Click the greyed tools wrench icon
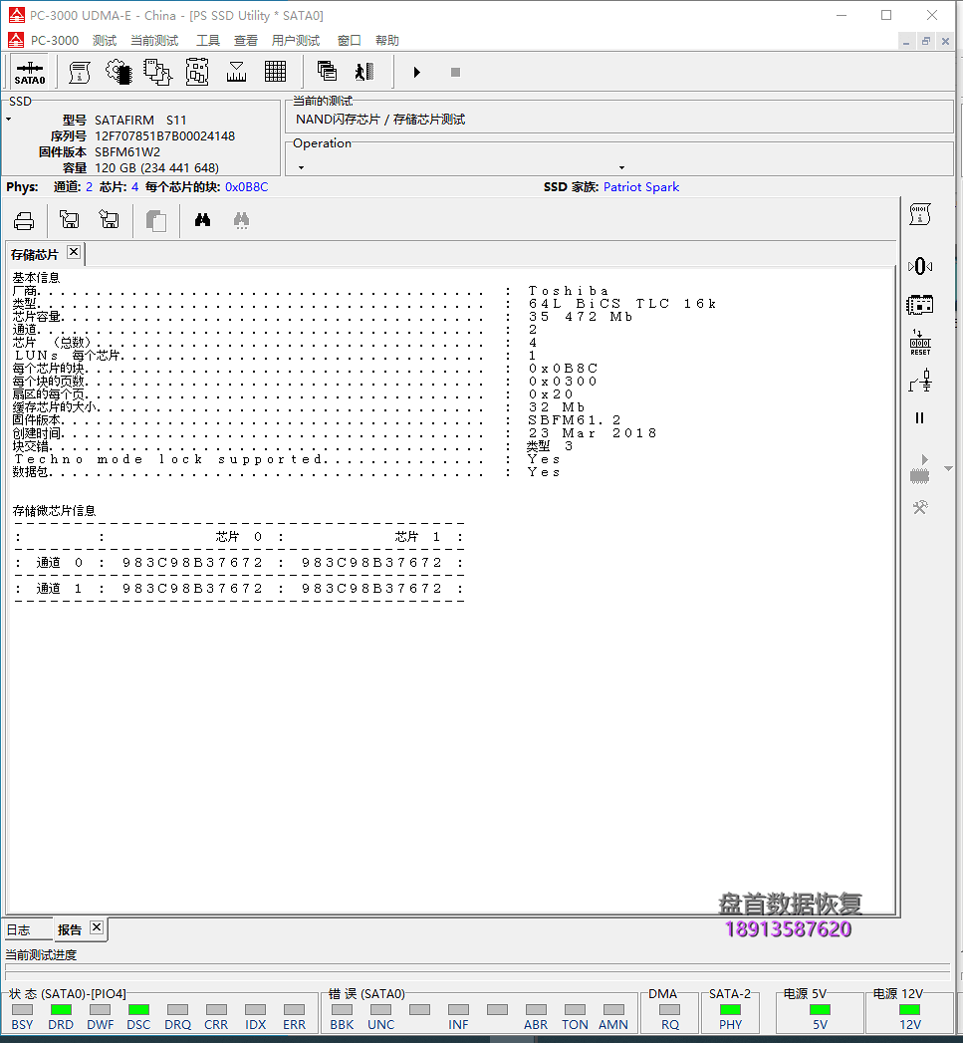963x1043 pixels. click(x=920, y=507)
